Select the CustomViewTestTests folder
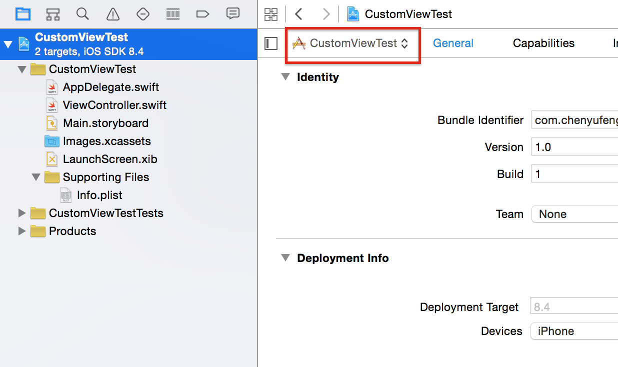 click(106, 213)
